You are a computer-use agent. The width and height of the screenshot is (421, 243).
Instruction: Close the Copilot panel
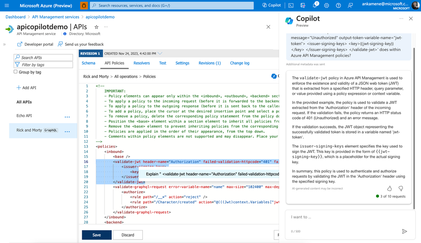(x=411, y=19)
